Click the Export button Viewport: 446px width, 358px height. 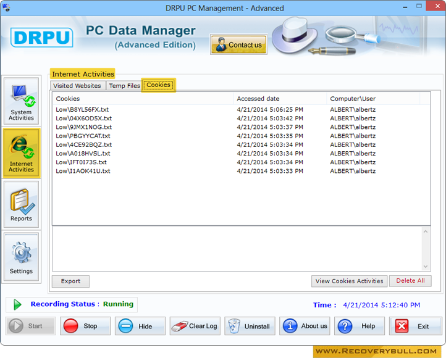(70, 281)
